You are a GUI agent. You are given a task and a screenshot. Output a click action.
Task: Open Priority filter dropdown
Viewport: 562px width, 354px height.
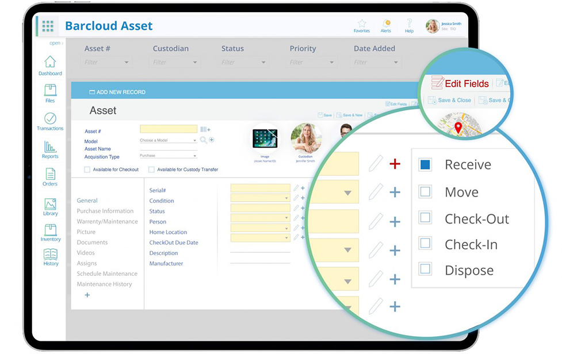point(311,62)
